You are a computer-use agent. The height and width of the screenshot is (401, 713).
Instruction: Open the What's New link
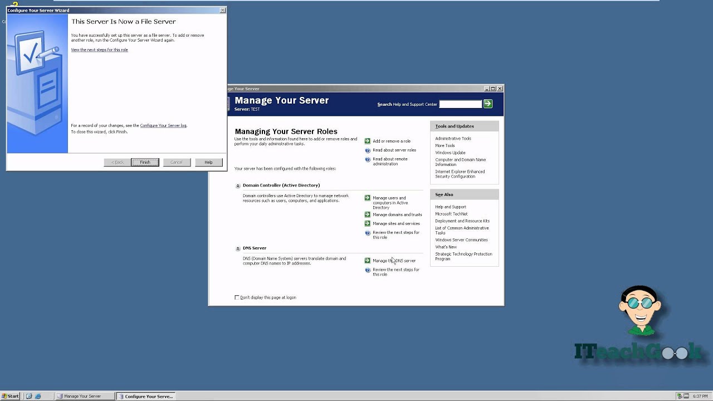pyautogui.click(x=446, y=247)
